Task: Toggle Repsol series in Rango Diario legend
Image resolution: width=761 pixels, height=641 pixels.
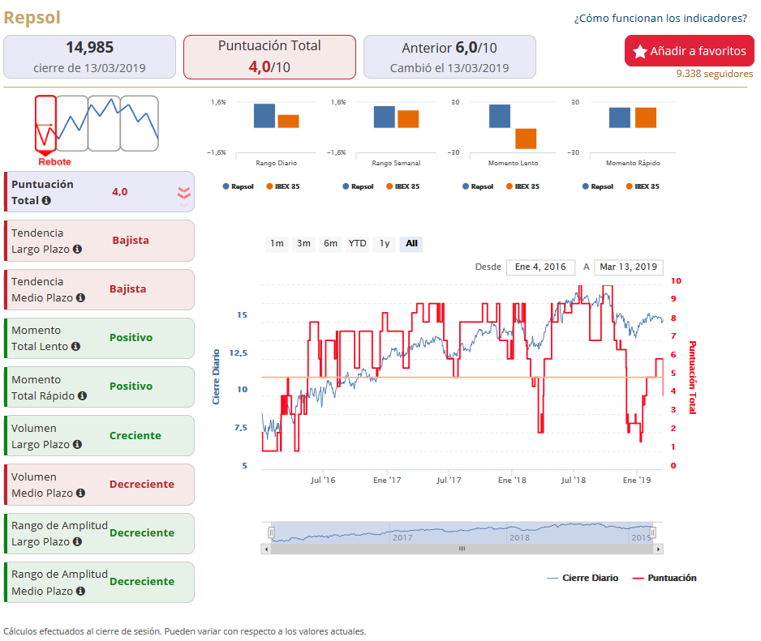Action: [x=239, y=186]
